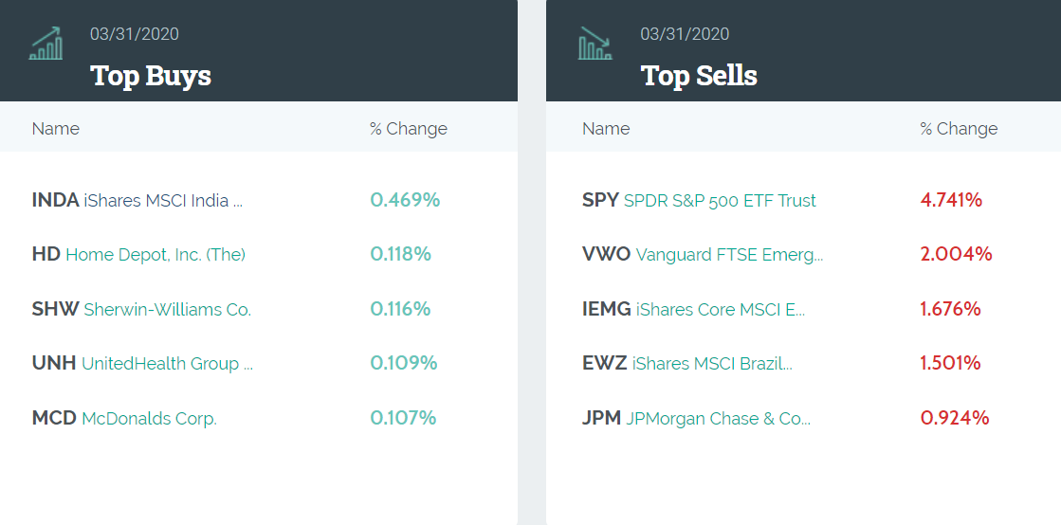Screen dimensions: 1061x525
Task: Open the INDA iShares MSCI India link
Action: 137,201
